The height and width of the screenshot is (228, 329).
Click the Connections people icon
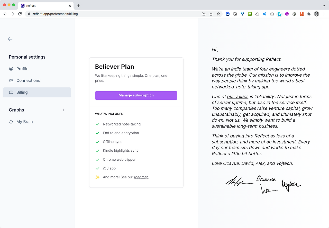[x=11, y=80]
